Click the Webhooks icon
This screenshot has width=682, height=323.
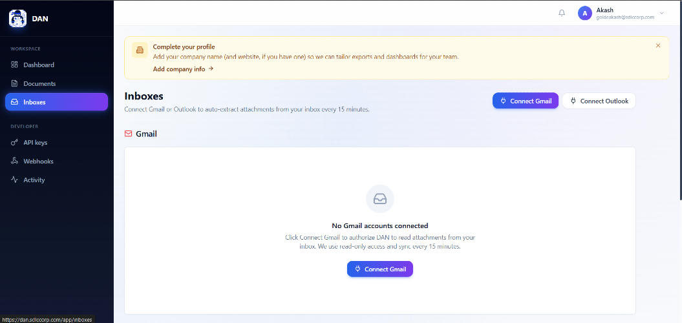click(14, 161)
